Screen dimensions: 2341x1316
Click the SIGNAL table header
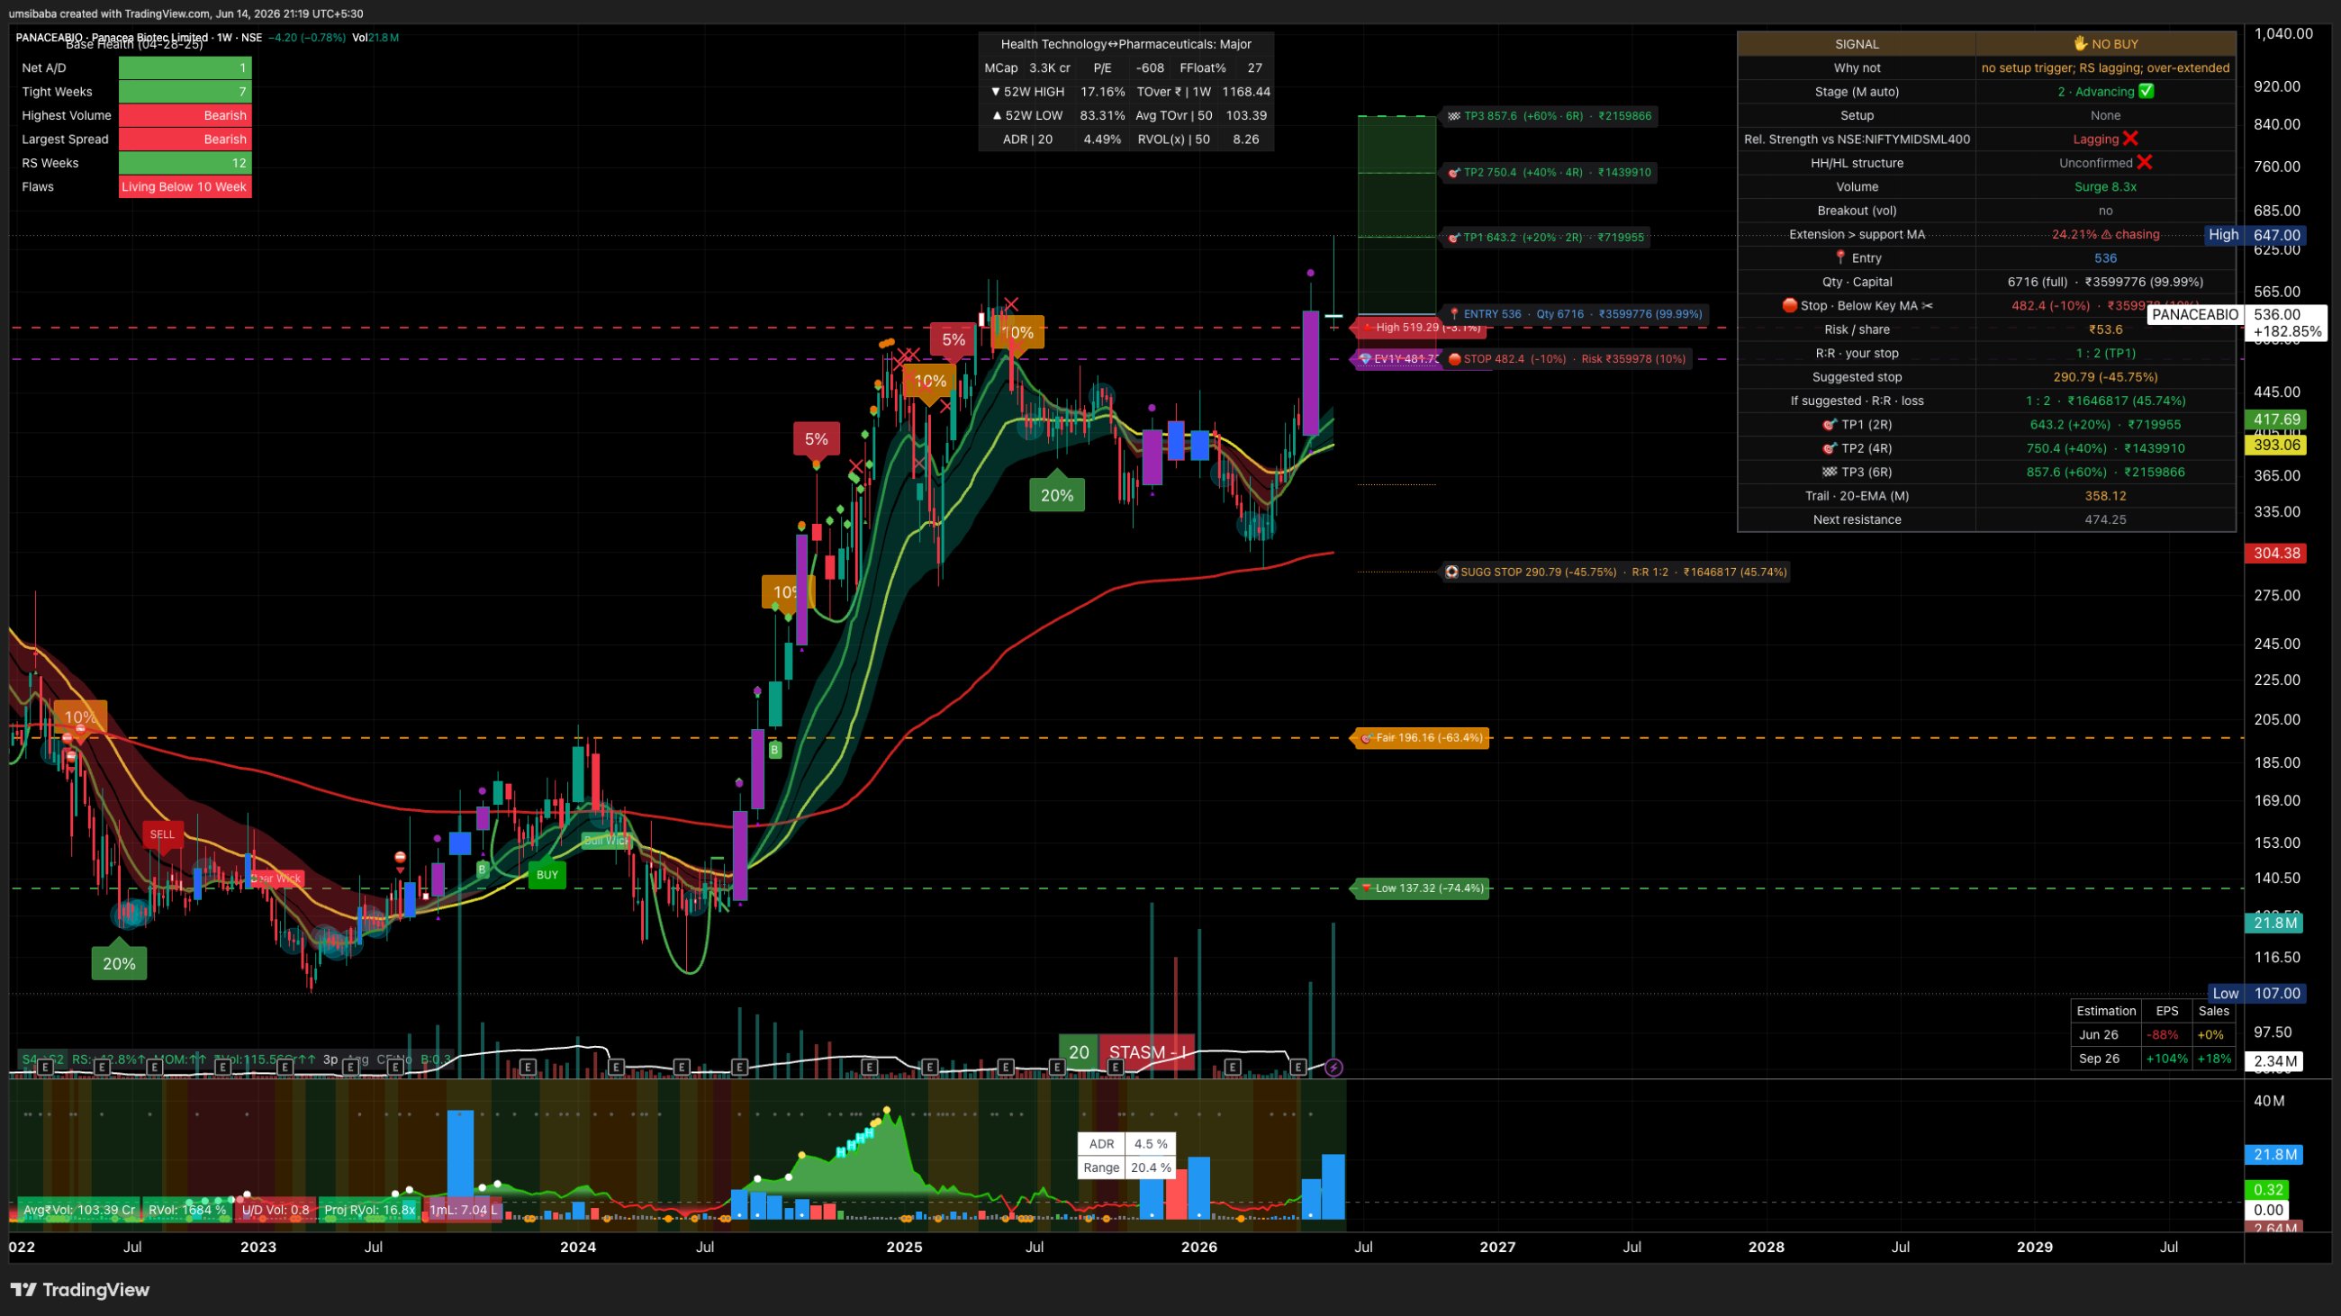click(1857, 43)
